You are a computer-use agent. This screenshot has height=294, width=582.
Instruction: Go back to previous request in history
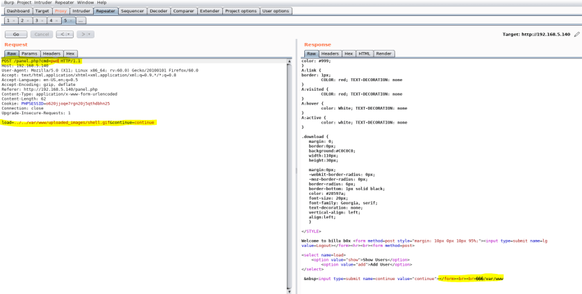pyautogui.click(x=62, y=34)
